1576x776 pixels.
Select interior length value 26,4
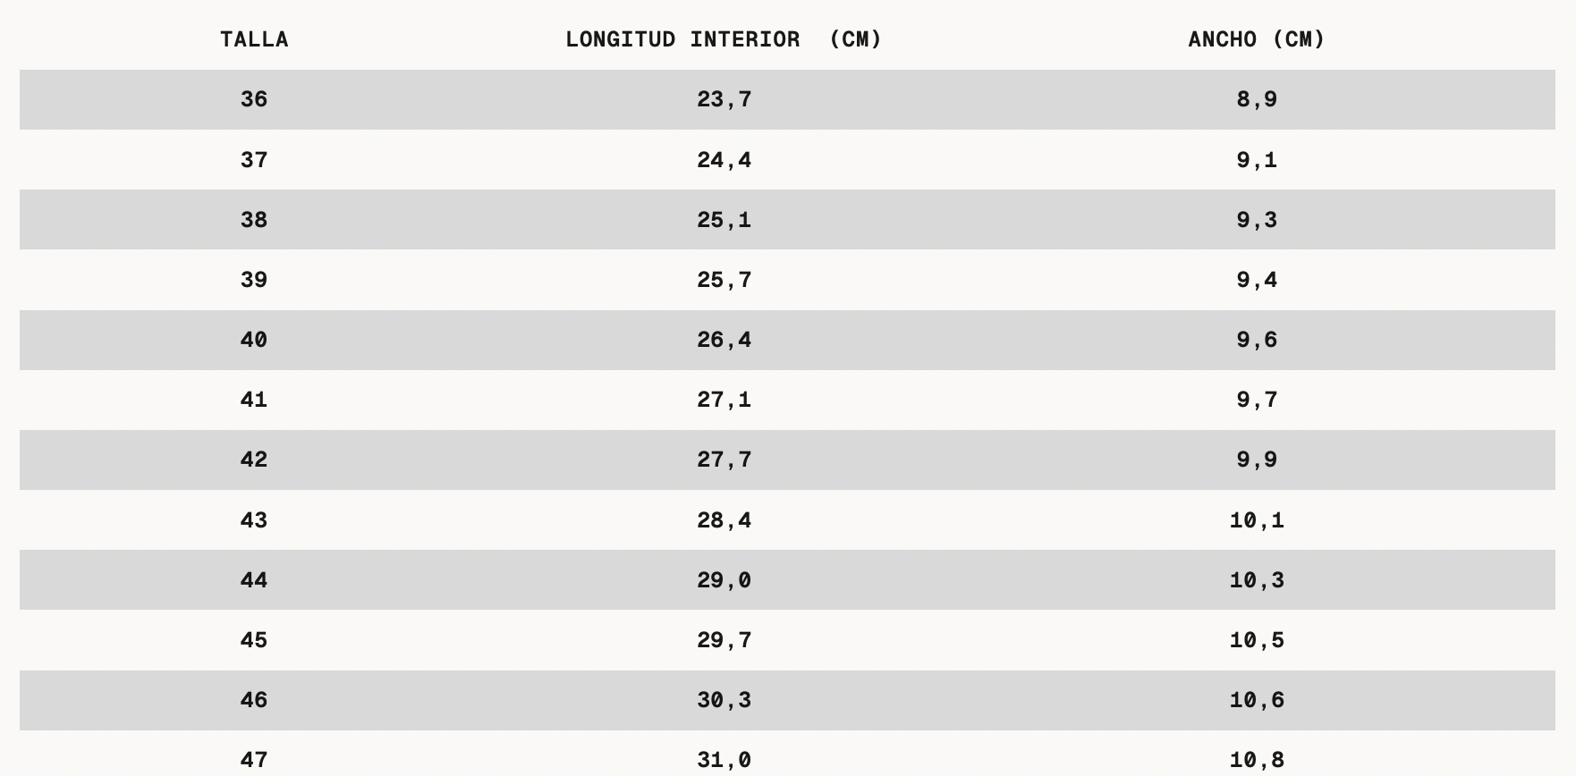724,340
